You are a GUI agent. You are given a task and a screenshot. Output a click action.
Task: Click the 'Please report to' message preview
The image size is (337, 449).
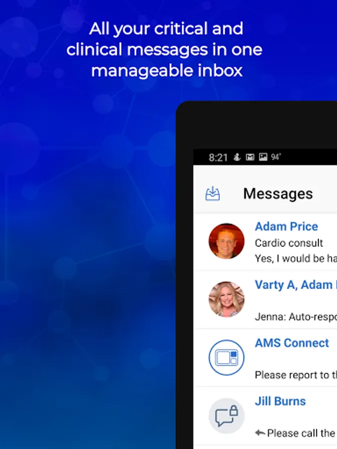pos(296,375)
